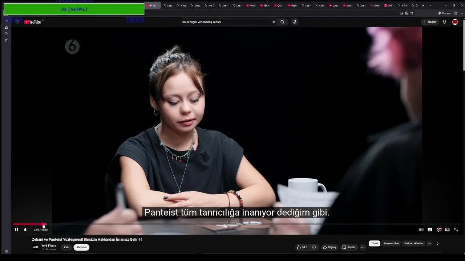Switch to the Avrupa browser tab

(251, 5)
